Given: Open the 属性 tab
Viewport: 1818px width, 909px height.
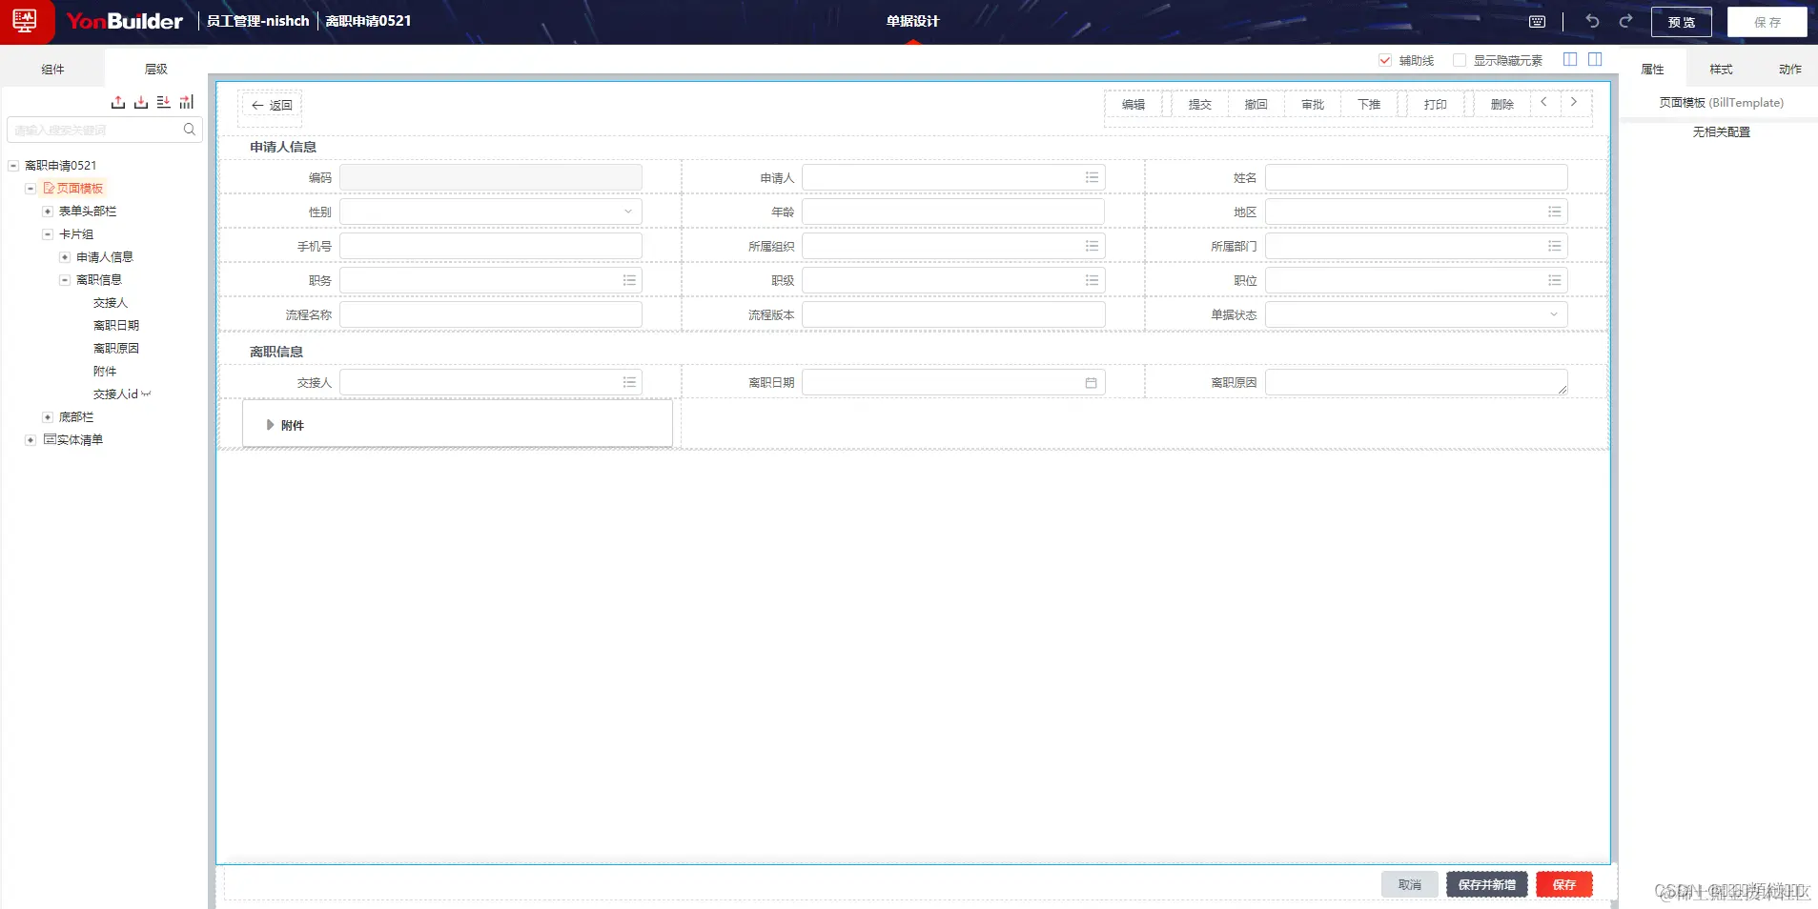Looking at the screenshot, I should coord(1652,70).
